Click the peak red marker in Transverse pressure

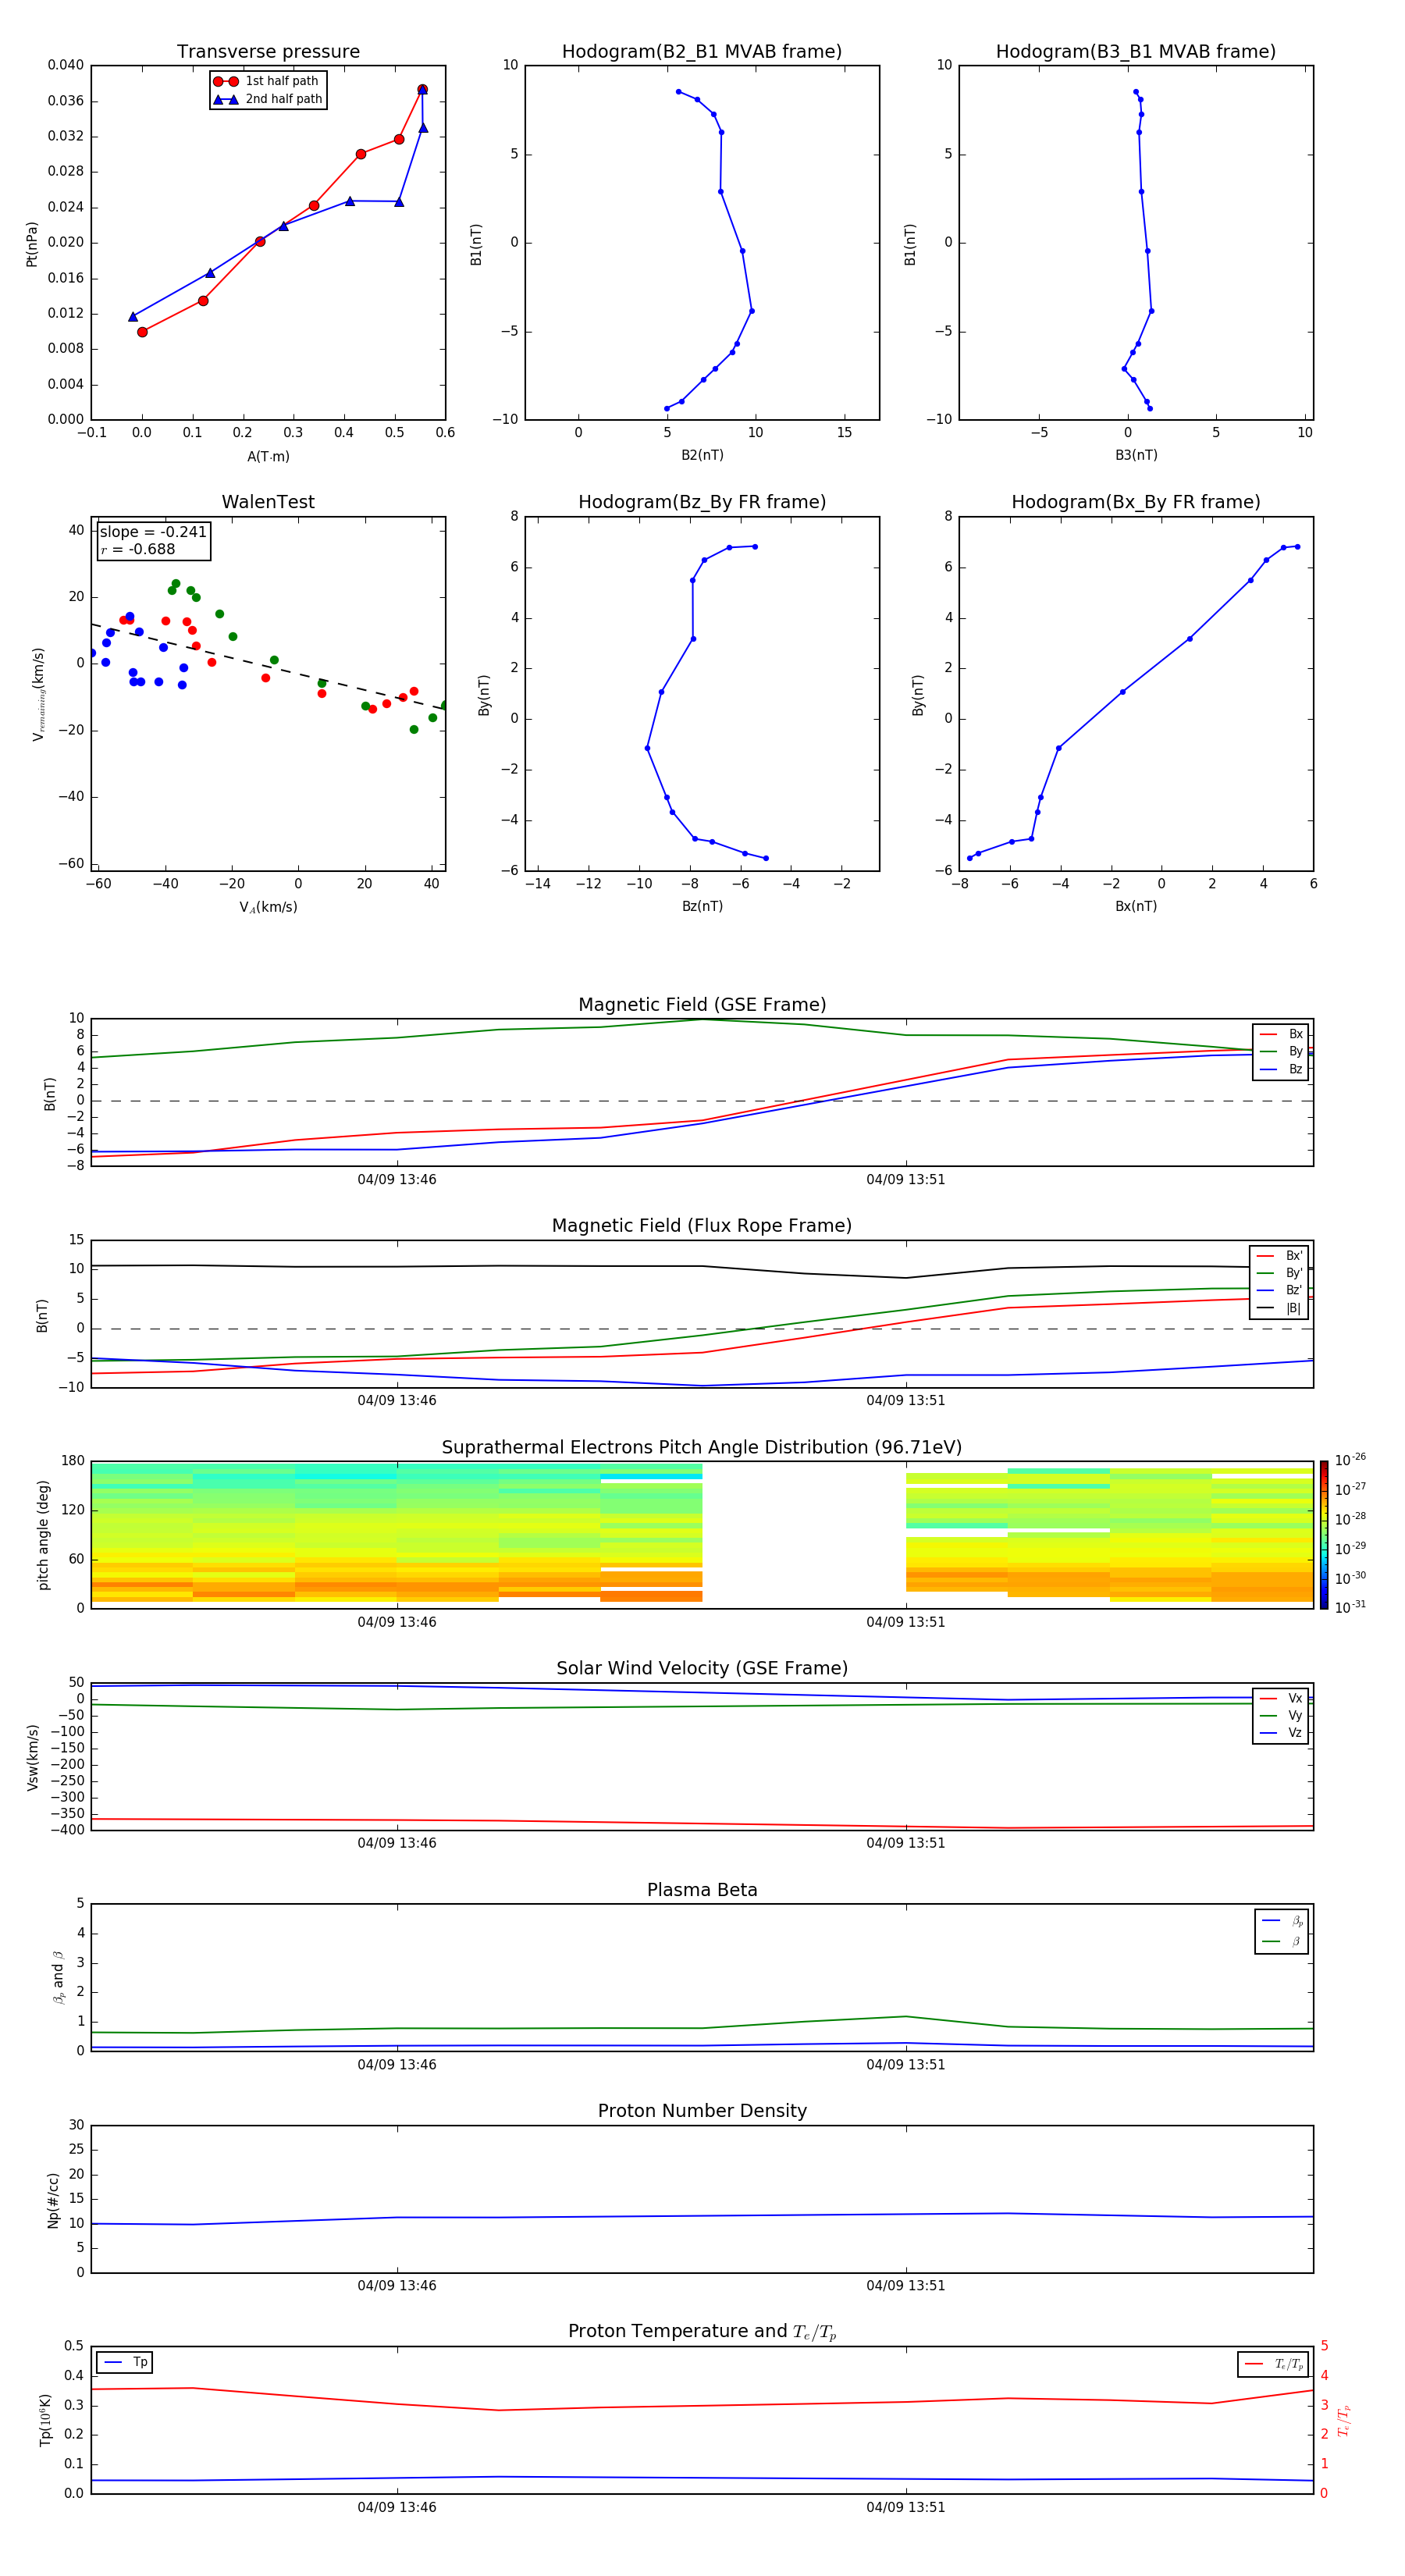tap(422, 89)
